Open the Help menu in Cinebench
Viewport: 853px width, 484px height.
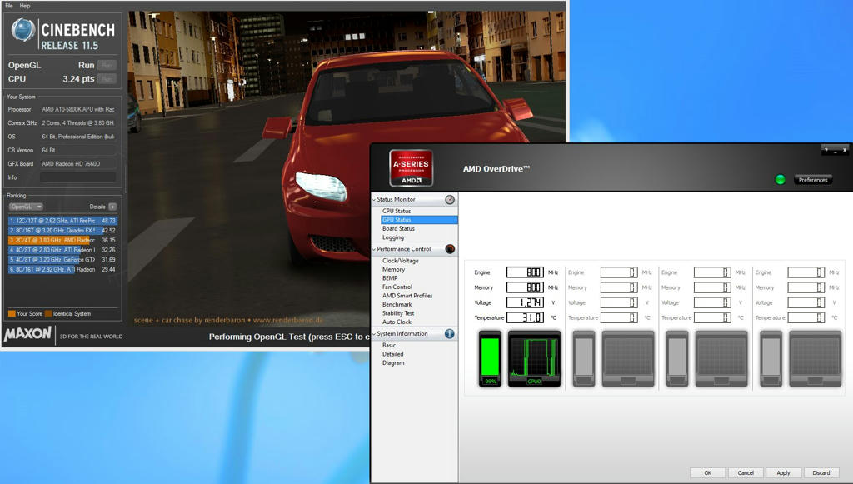click(25, 6)
